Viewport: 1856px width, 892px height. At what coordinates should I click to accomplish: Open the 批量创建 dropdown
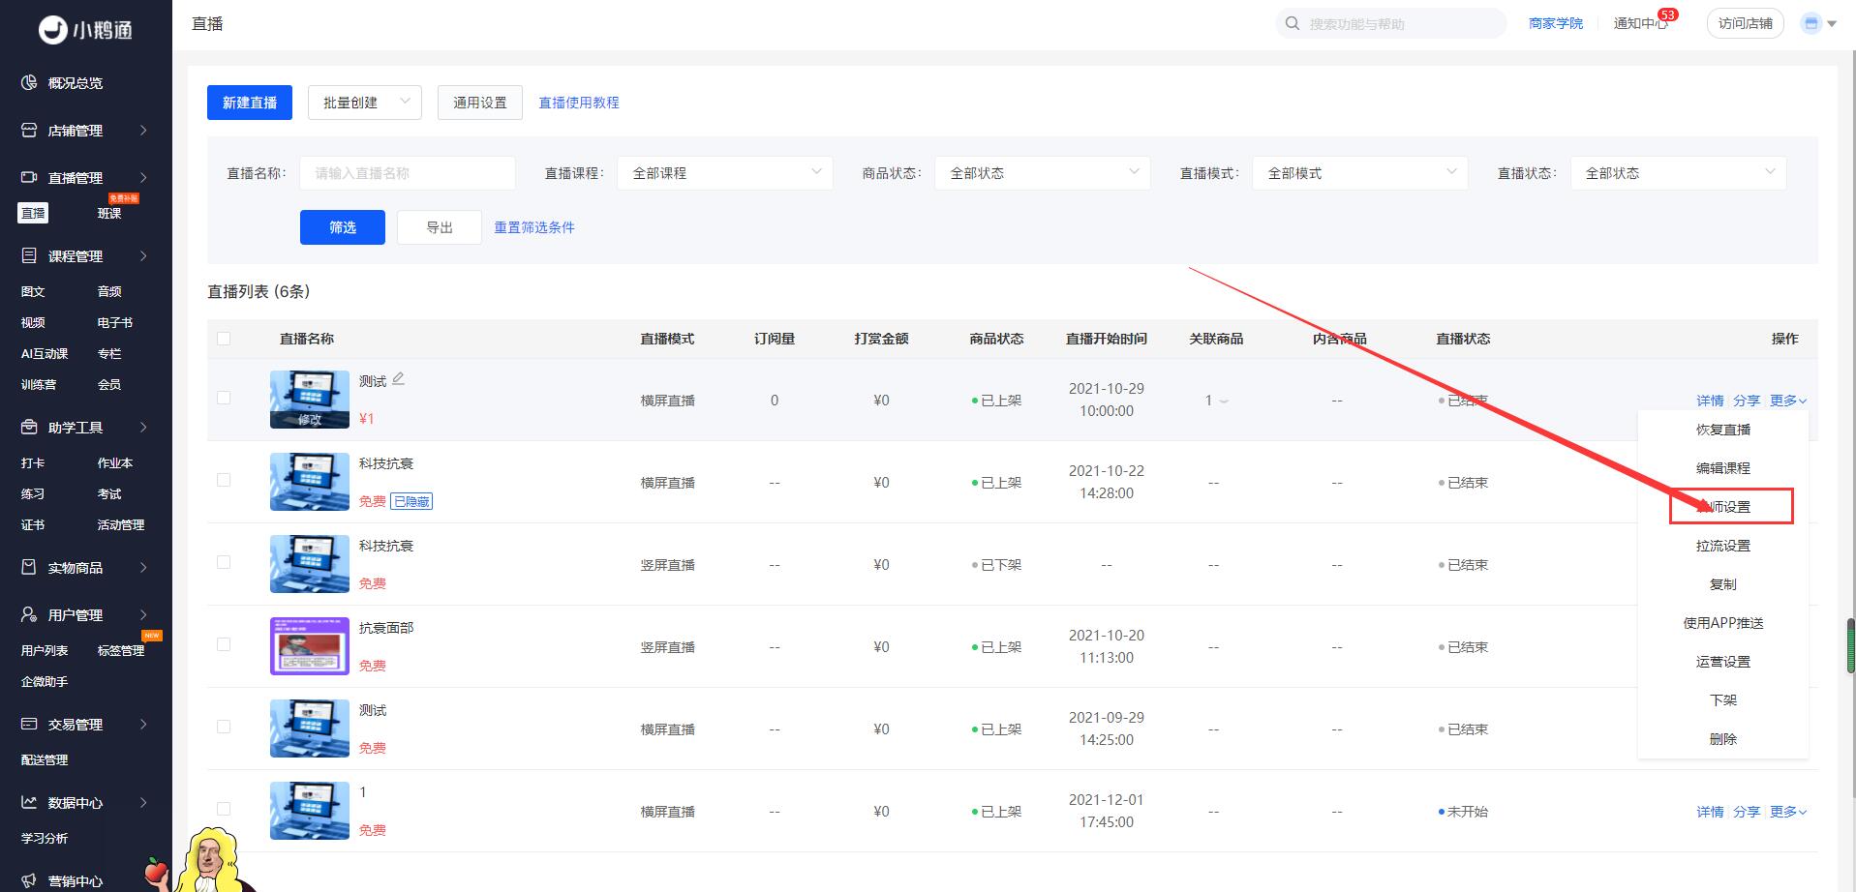point(365,103)
